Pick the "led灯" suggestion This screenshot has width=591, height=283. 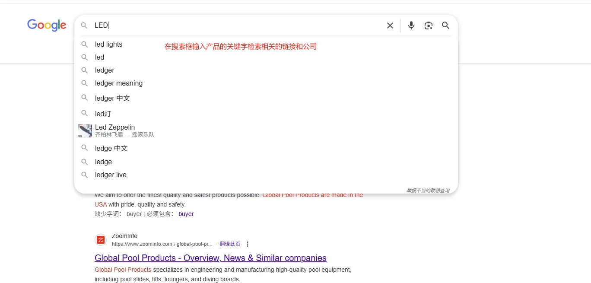266,114
